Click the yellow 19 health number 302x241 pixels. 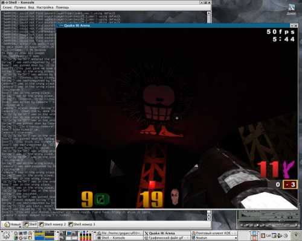(152, 199)
